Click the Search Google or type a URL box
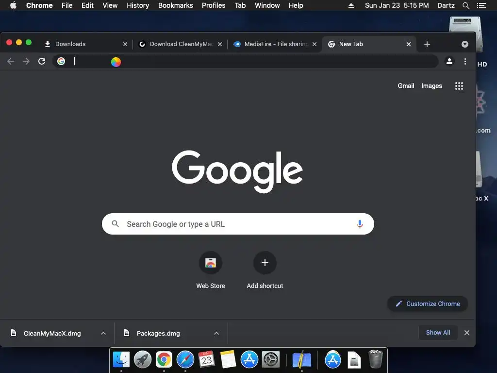Viewport: 497px width, 373px height. (238, 224)
